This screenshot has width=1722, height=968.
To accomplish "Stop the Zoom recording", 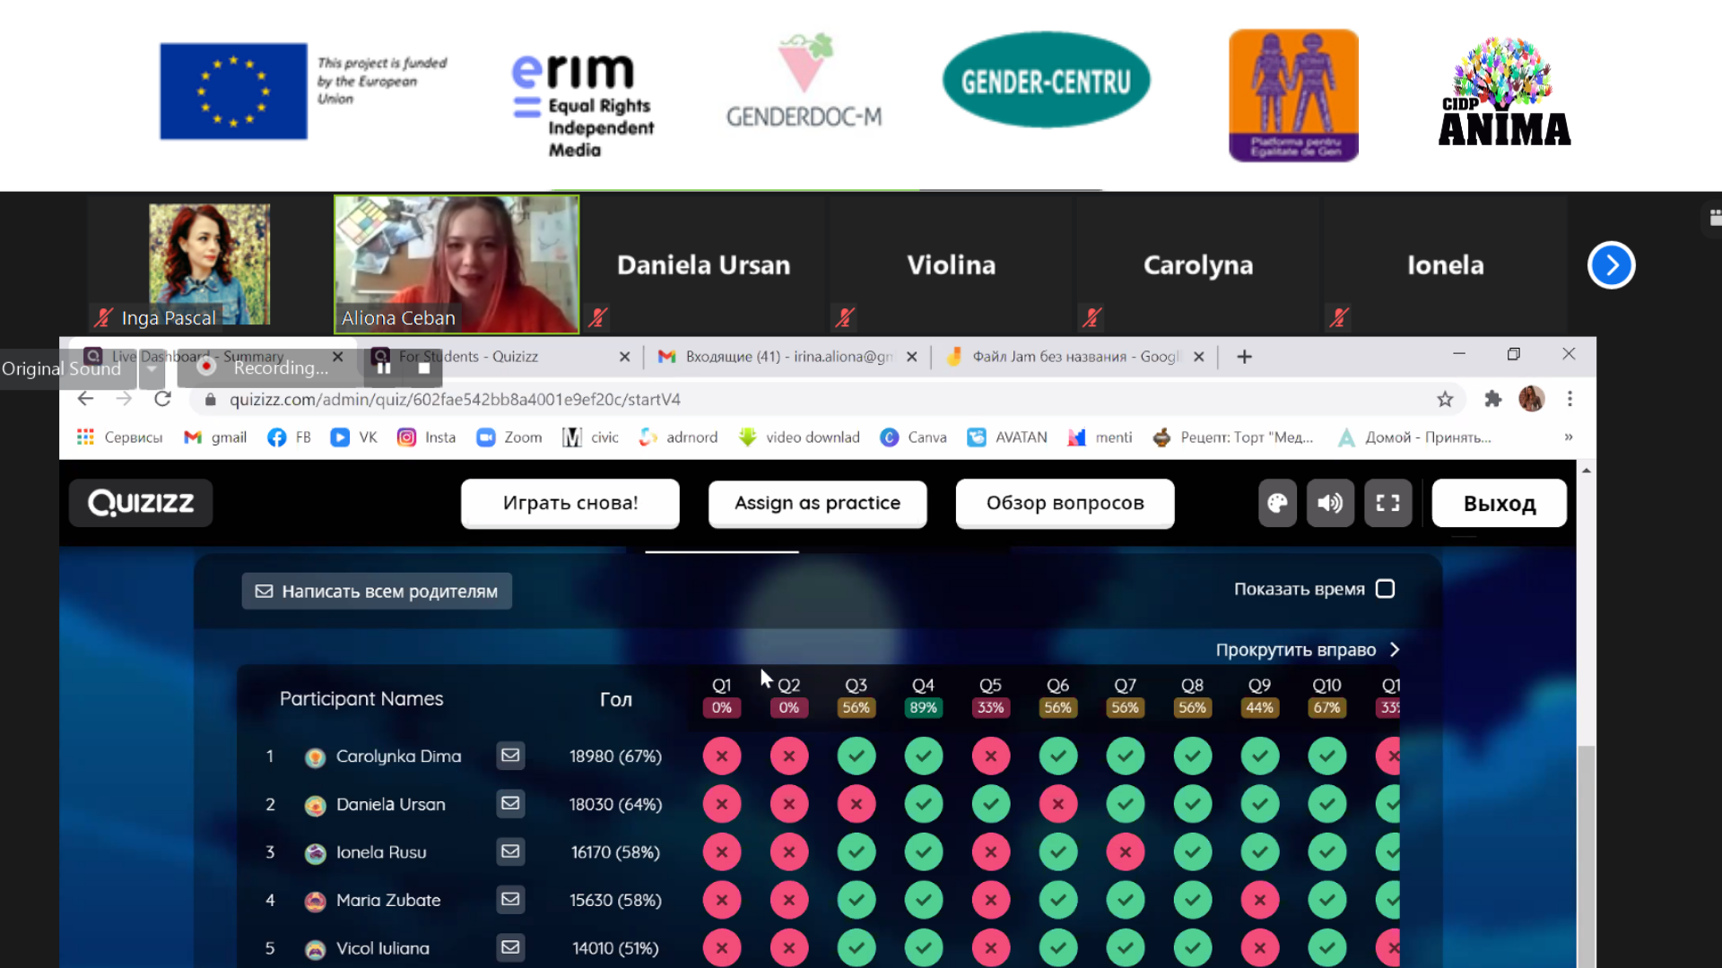I will 424,368.
